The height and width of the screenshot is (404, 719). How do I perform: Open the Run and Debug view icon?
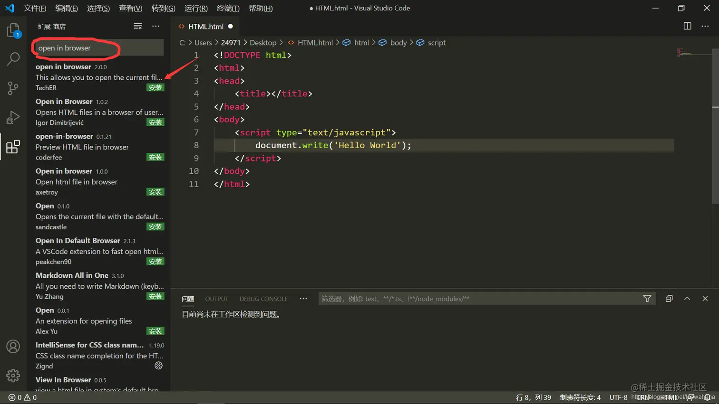(x=13, y=117)
